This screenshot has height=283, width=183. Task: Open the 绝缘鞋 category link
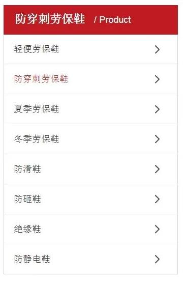pos(27,229)
